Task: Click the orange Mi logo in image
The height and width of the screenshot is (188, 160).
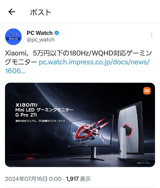Action: pos(147,91)
